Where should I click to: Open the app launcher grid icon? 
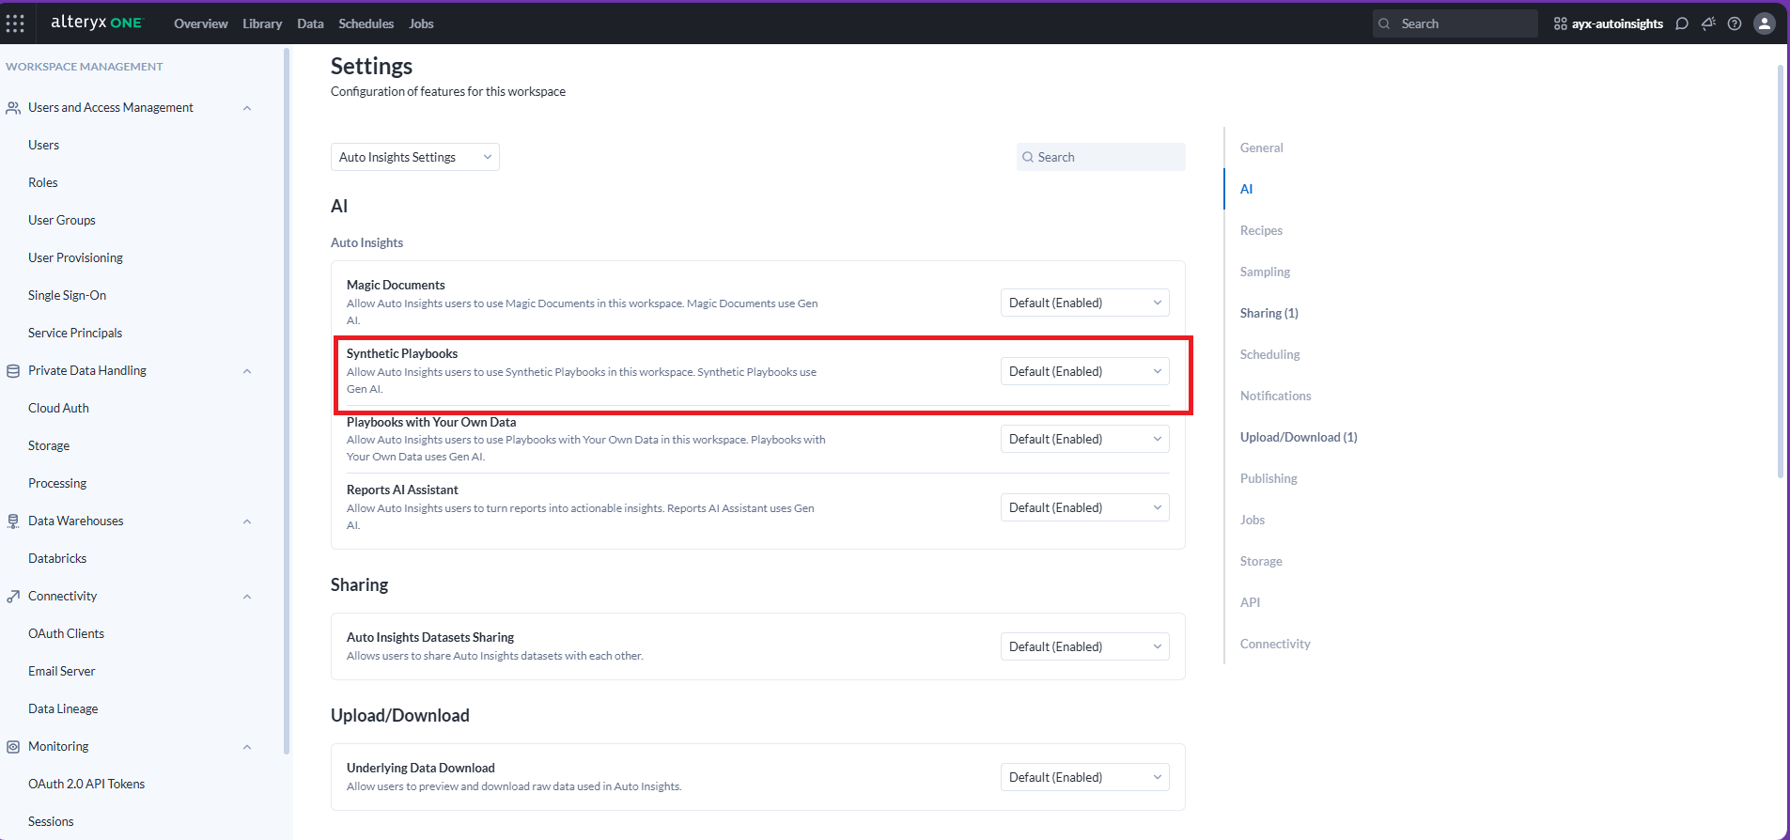point(15,23)
